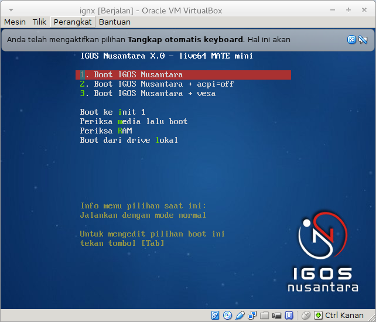Dismiss the keyboard capture notification

click(x=351, y=40)
